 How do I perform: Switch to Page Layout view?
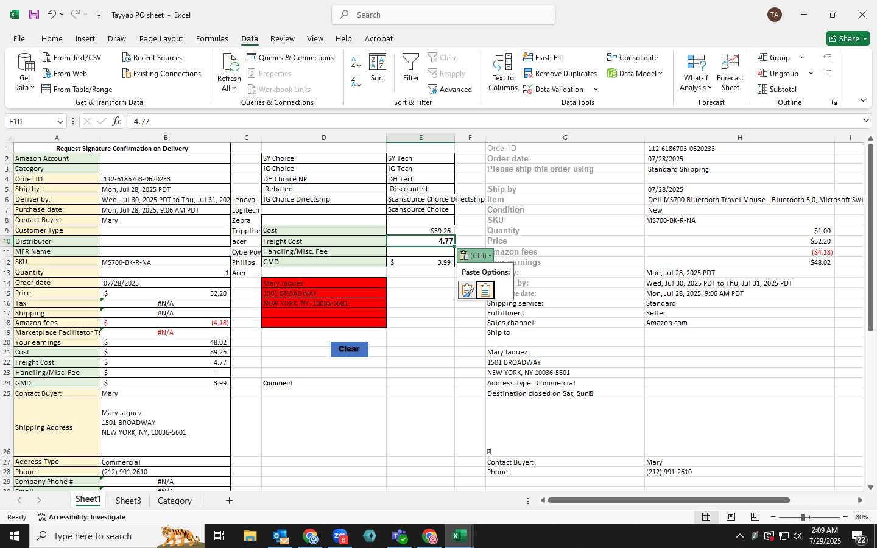coord(730,517)
